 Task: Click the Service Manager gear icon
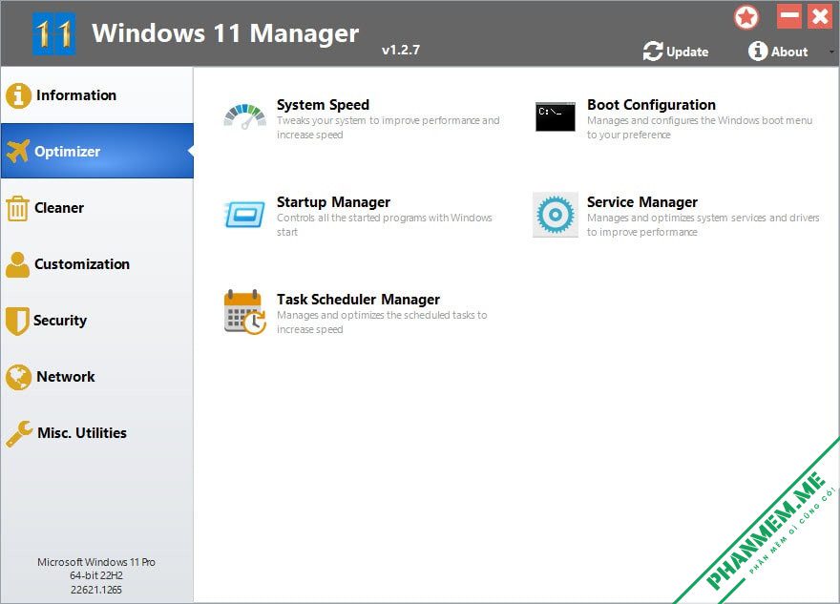tap(556, 215)
